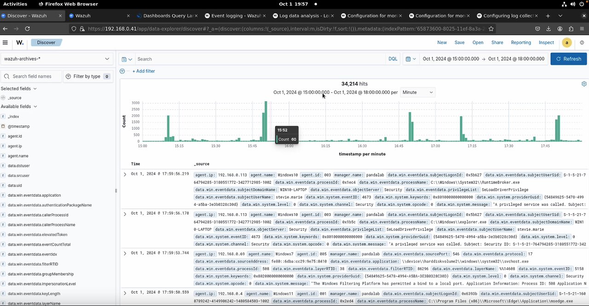Expand the 17:59:53.744 event row
The image size is (589, 306).
point(125,253)
